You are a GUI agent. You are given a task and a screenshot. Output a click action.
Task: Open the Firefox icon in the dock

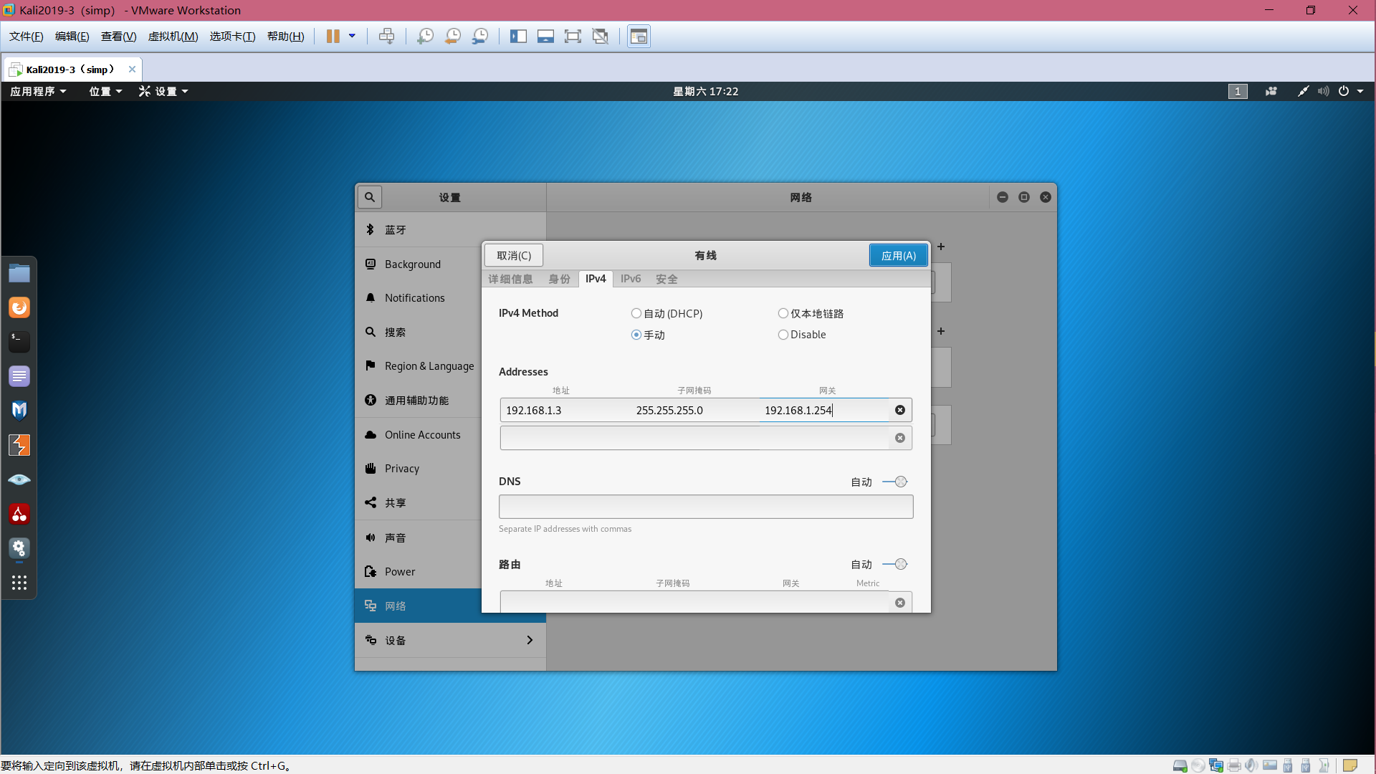click(19, 307)
